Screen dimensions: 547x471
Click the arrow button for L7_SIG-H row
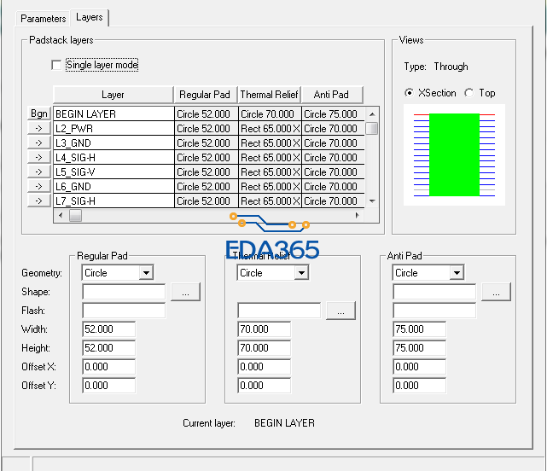coord(39,201)
